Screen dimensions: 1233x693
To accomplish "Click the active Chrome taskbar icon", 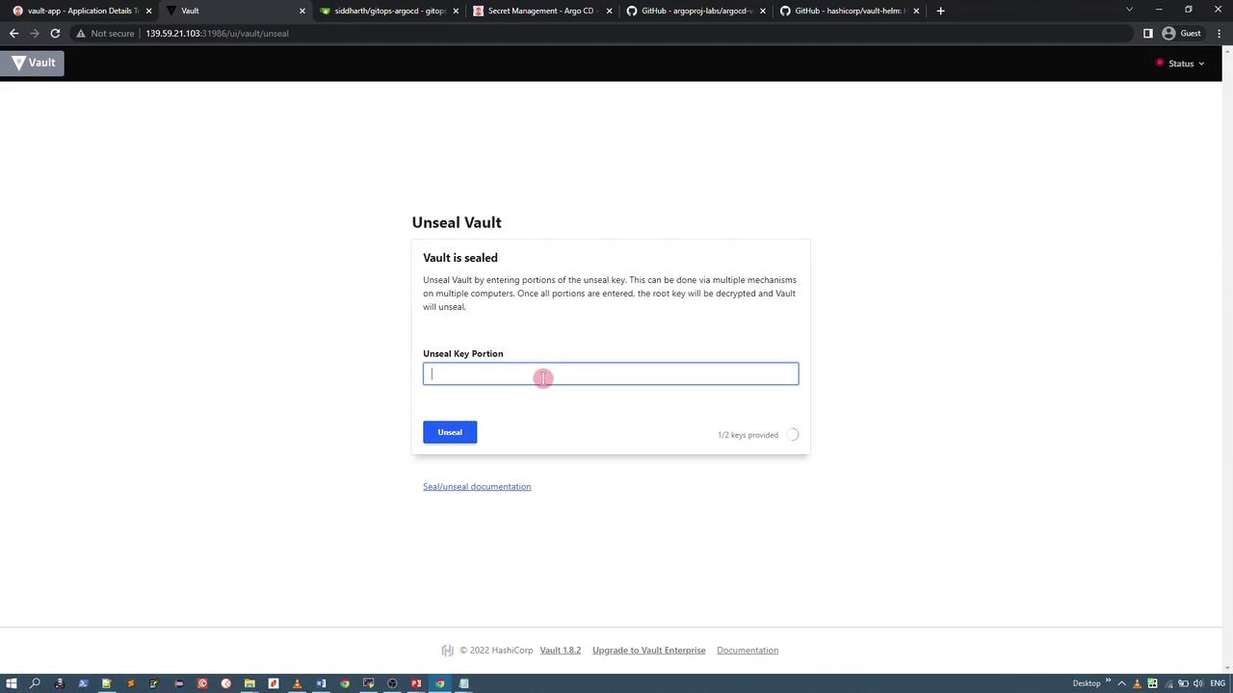I will [x=440, y=683].
